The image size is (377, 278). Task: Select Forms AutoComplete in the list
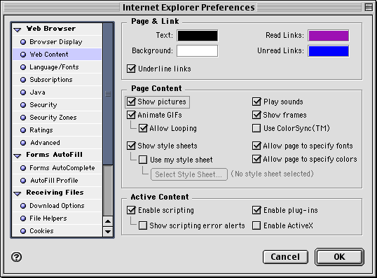[x=57, y=168]
